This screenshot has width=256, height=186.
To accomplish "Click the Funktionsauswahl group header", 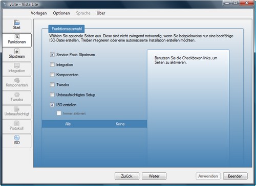I will click(x=67, y=29).
